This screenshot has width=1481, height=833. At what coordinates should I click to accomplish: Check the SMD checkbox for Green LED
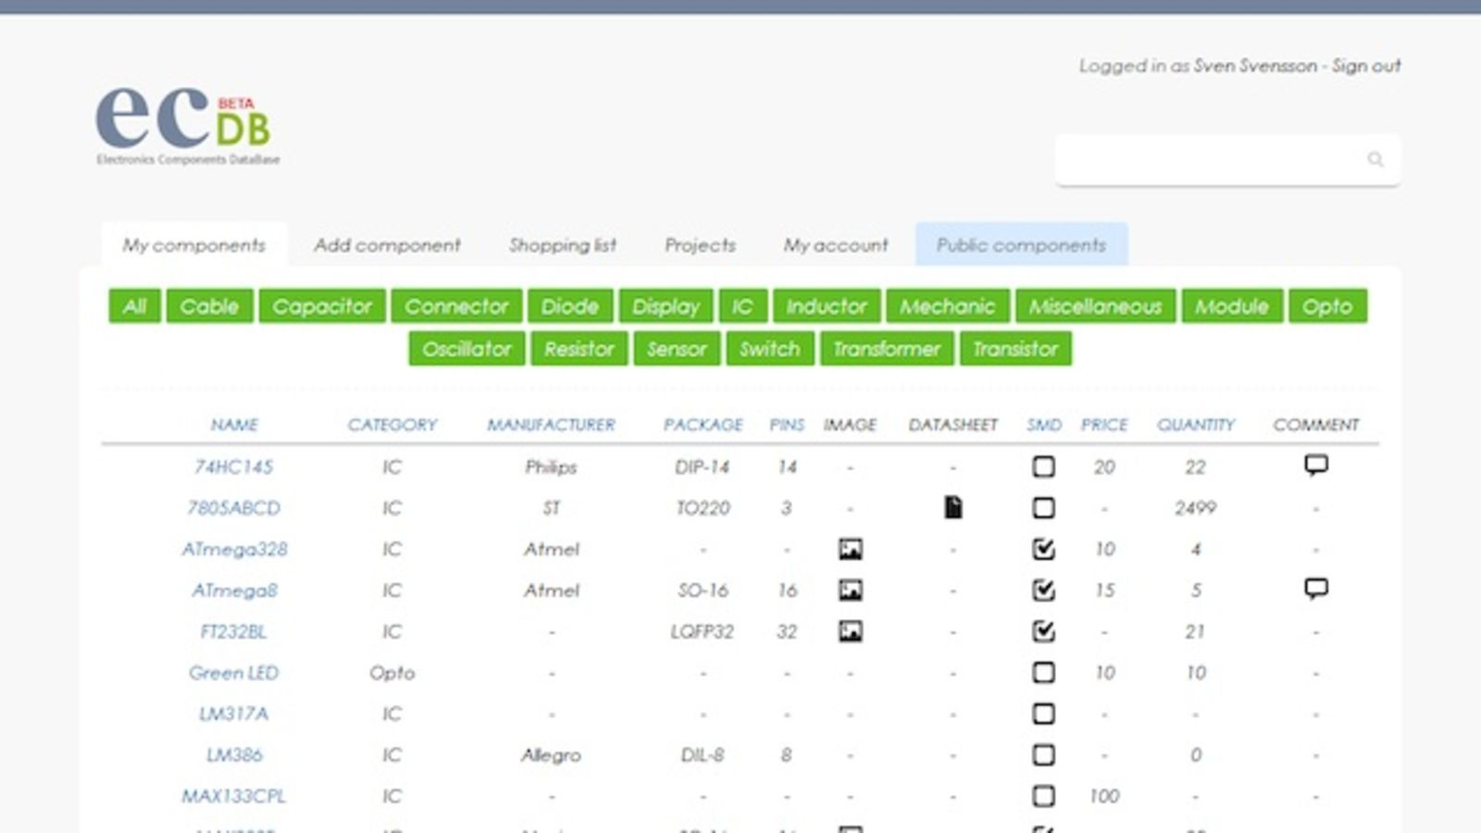[x=1044, y=673]
